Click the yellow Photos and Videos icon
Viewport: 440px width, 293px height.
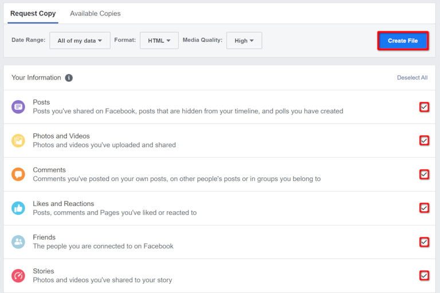pyautogui.click(x=18, y=140)
